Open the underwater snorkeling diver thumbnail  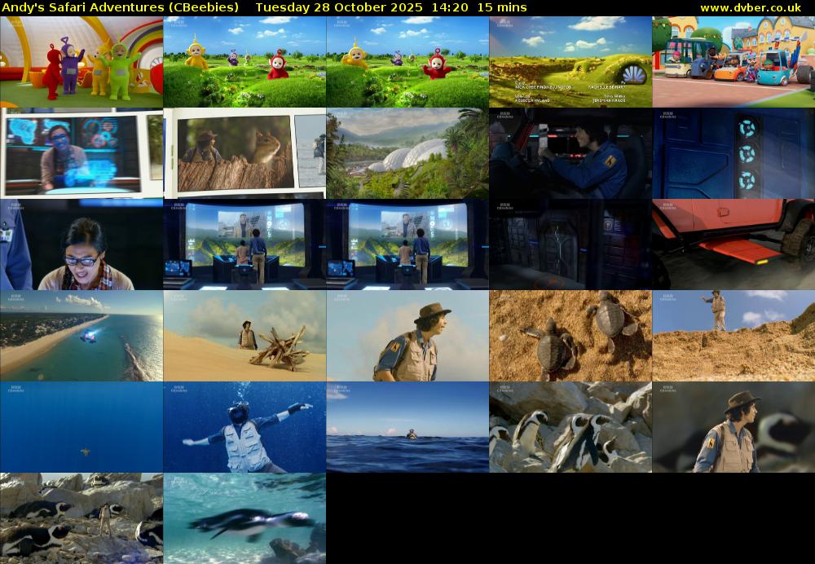coord(244,427)
